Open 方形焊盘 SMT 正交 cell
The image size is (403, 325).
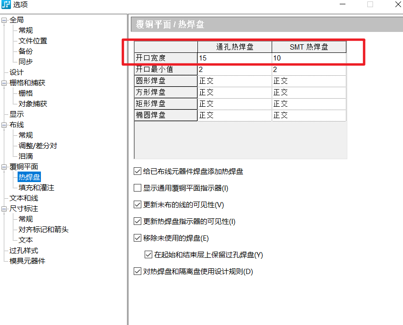point(309,92)
